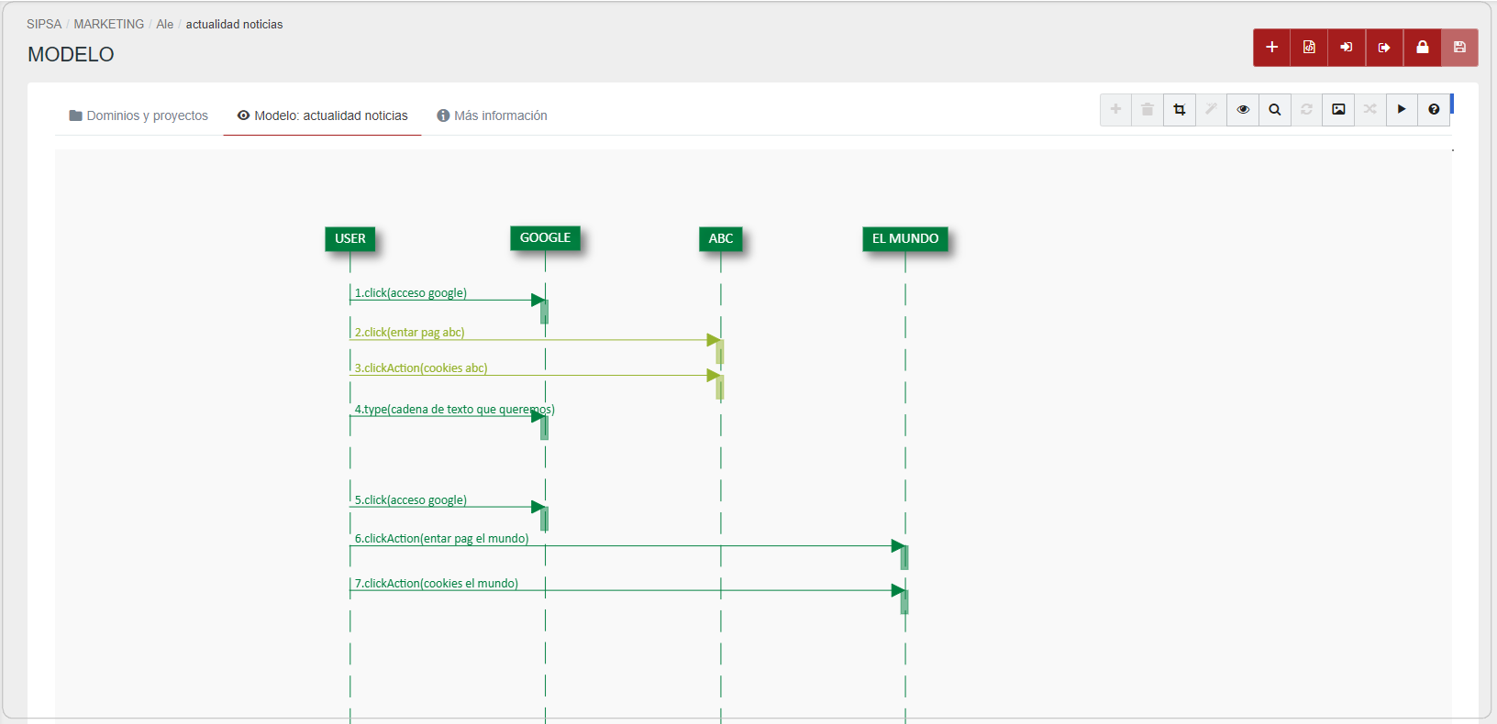Click the picture image icon in toolbar
Viewport: 1497px width, 724px height.
click(x=1338, y=110)
